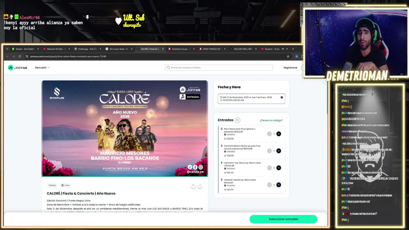Select the date Mié 31 de Diciembre card
The image size is (409, 230).
pyautogui.click(x=251, y=99)
